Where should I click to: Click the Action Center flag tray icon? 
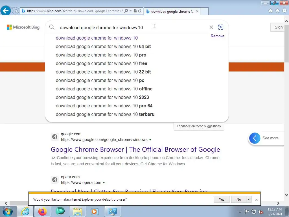[247, 211]
